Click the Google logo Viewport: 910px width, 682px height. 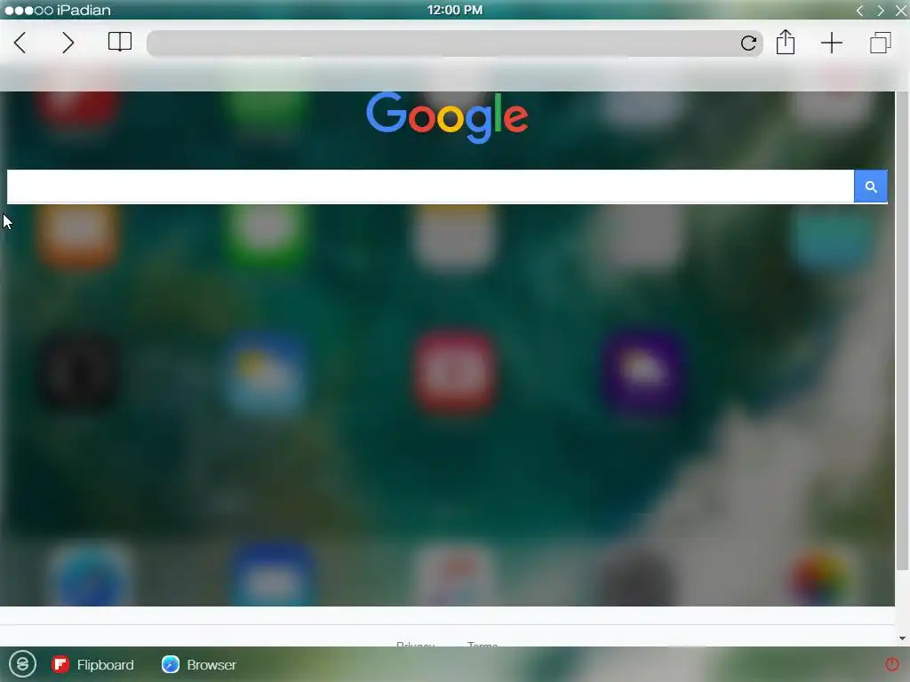coord(447,117)
